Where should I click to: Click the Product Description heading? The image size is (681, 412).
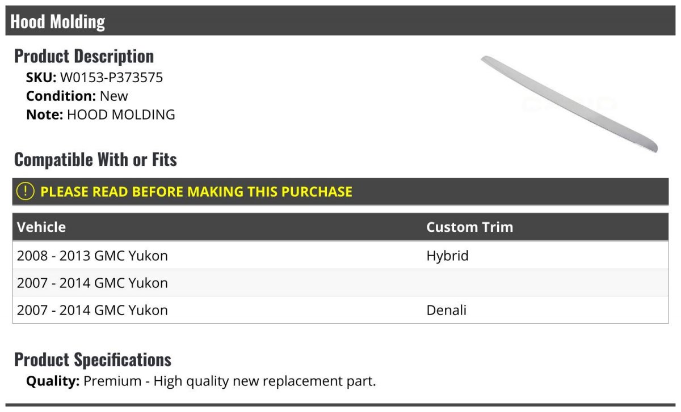click(84, 56)
